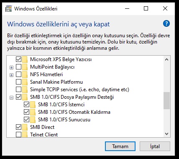Open the help question mark icon

click(166, 23)
